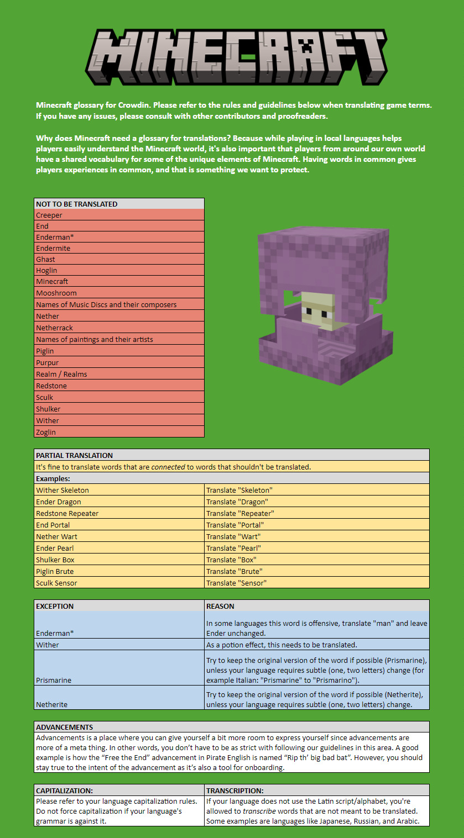Click the "Minecraft" cell in the red list
Screen dimensions: 464x838
coord(119,281)
